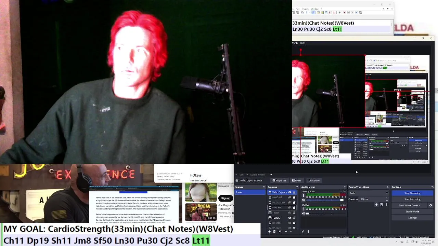Select Scene in Scenes list
The image size is (438, 246).
pyautogui.click(x=250, y=192)
